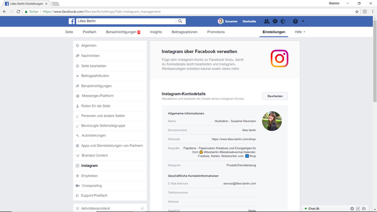Viewport: 377px width, 212px height.
Task: Expand the account dropdown arrow in header
Action: [x=303, y=21]
